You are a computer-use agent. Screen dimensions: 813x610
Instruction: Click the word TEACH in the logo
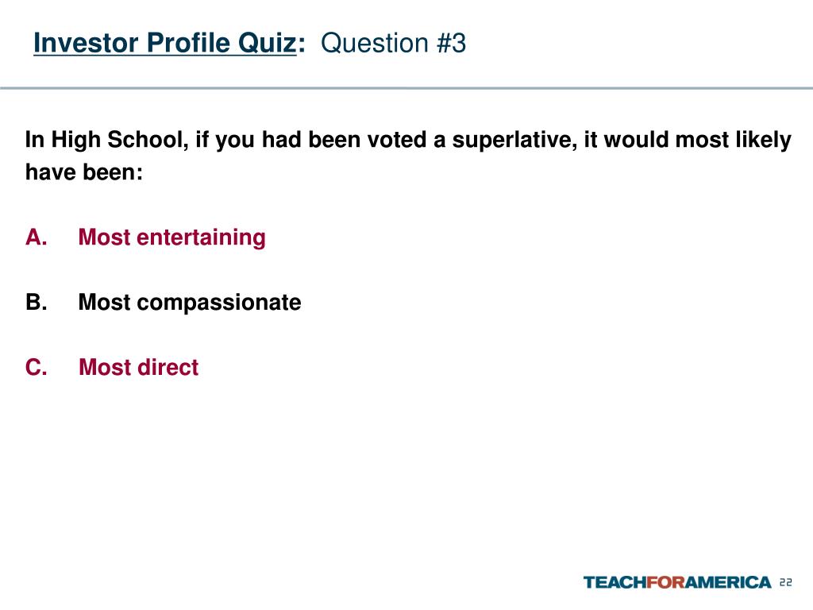pyautogui.click(x=615, y=582)
